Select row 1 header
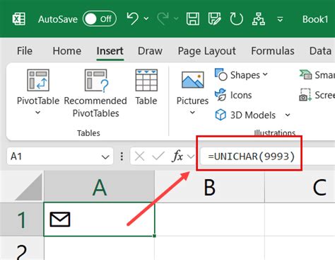 pos(22,220)
